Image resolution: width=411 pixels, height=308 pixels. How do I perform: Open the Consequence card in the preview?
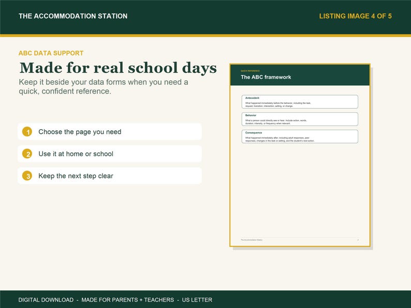(300, 136)
